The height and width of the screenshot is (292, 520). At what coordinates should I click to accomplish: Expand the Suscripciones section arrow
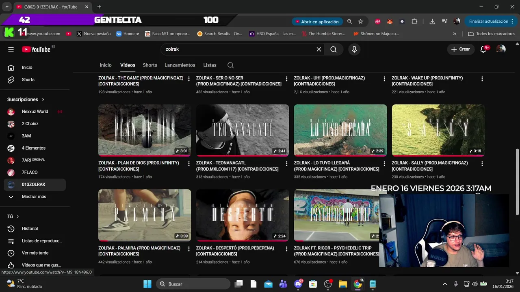click(x=43, y=99)
